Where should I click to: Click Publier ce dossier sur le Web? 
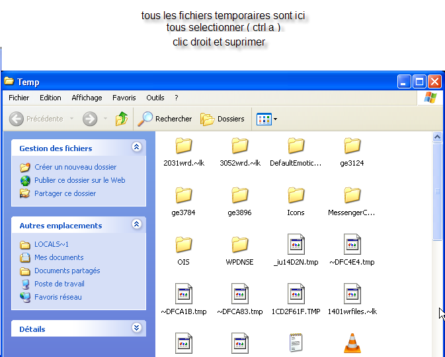point(79,180)
